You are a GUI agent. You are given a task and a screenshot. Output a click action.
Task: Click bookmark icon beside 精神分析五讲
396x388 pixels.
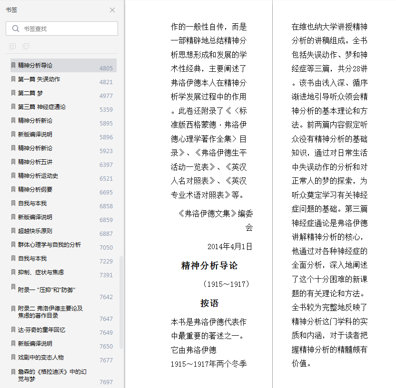click(x=13, y=162)
